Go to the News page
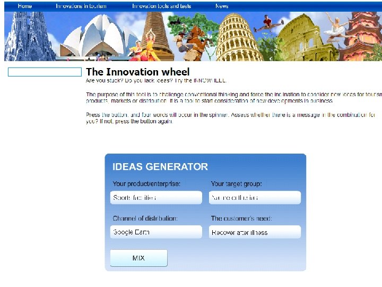Screen dimensions: 382x287 [x=222, y=6]
